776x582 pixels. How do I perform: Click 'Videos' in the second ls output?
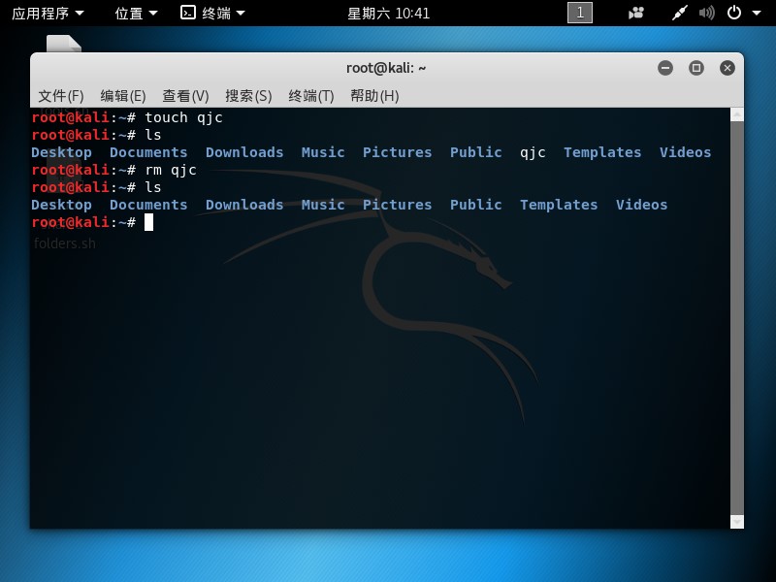[641, 205]
